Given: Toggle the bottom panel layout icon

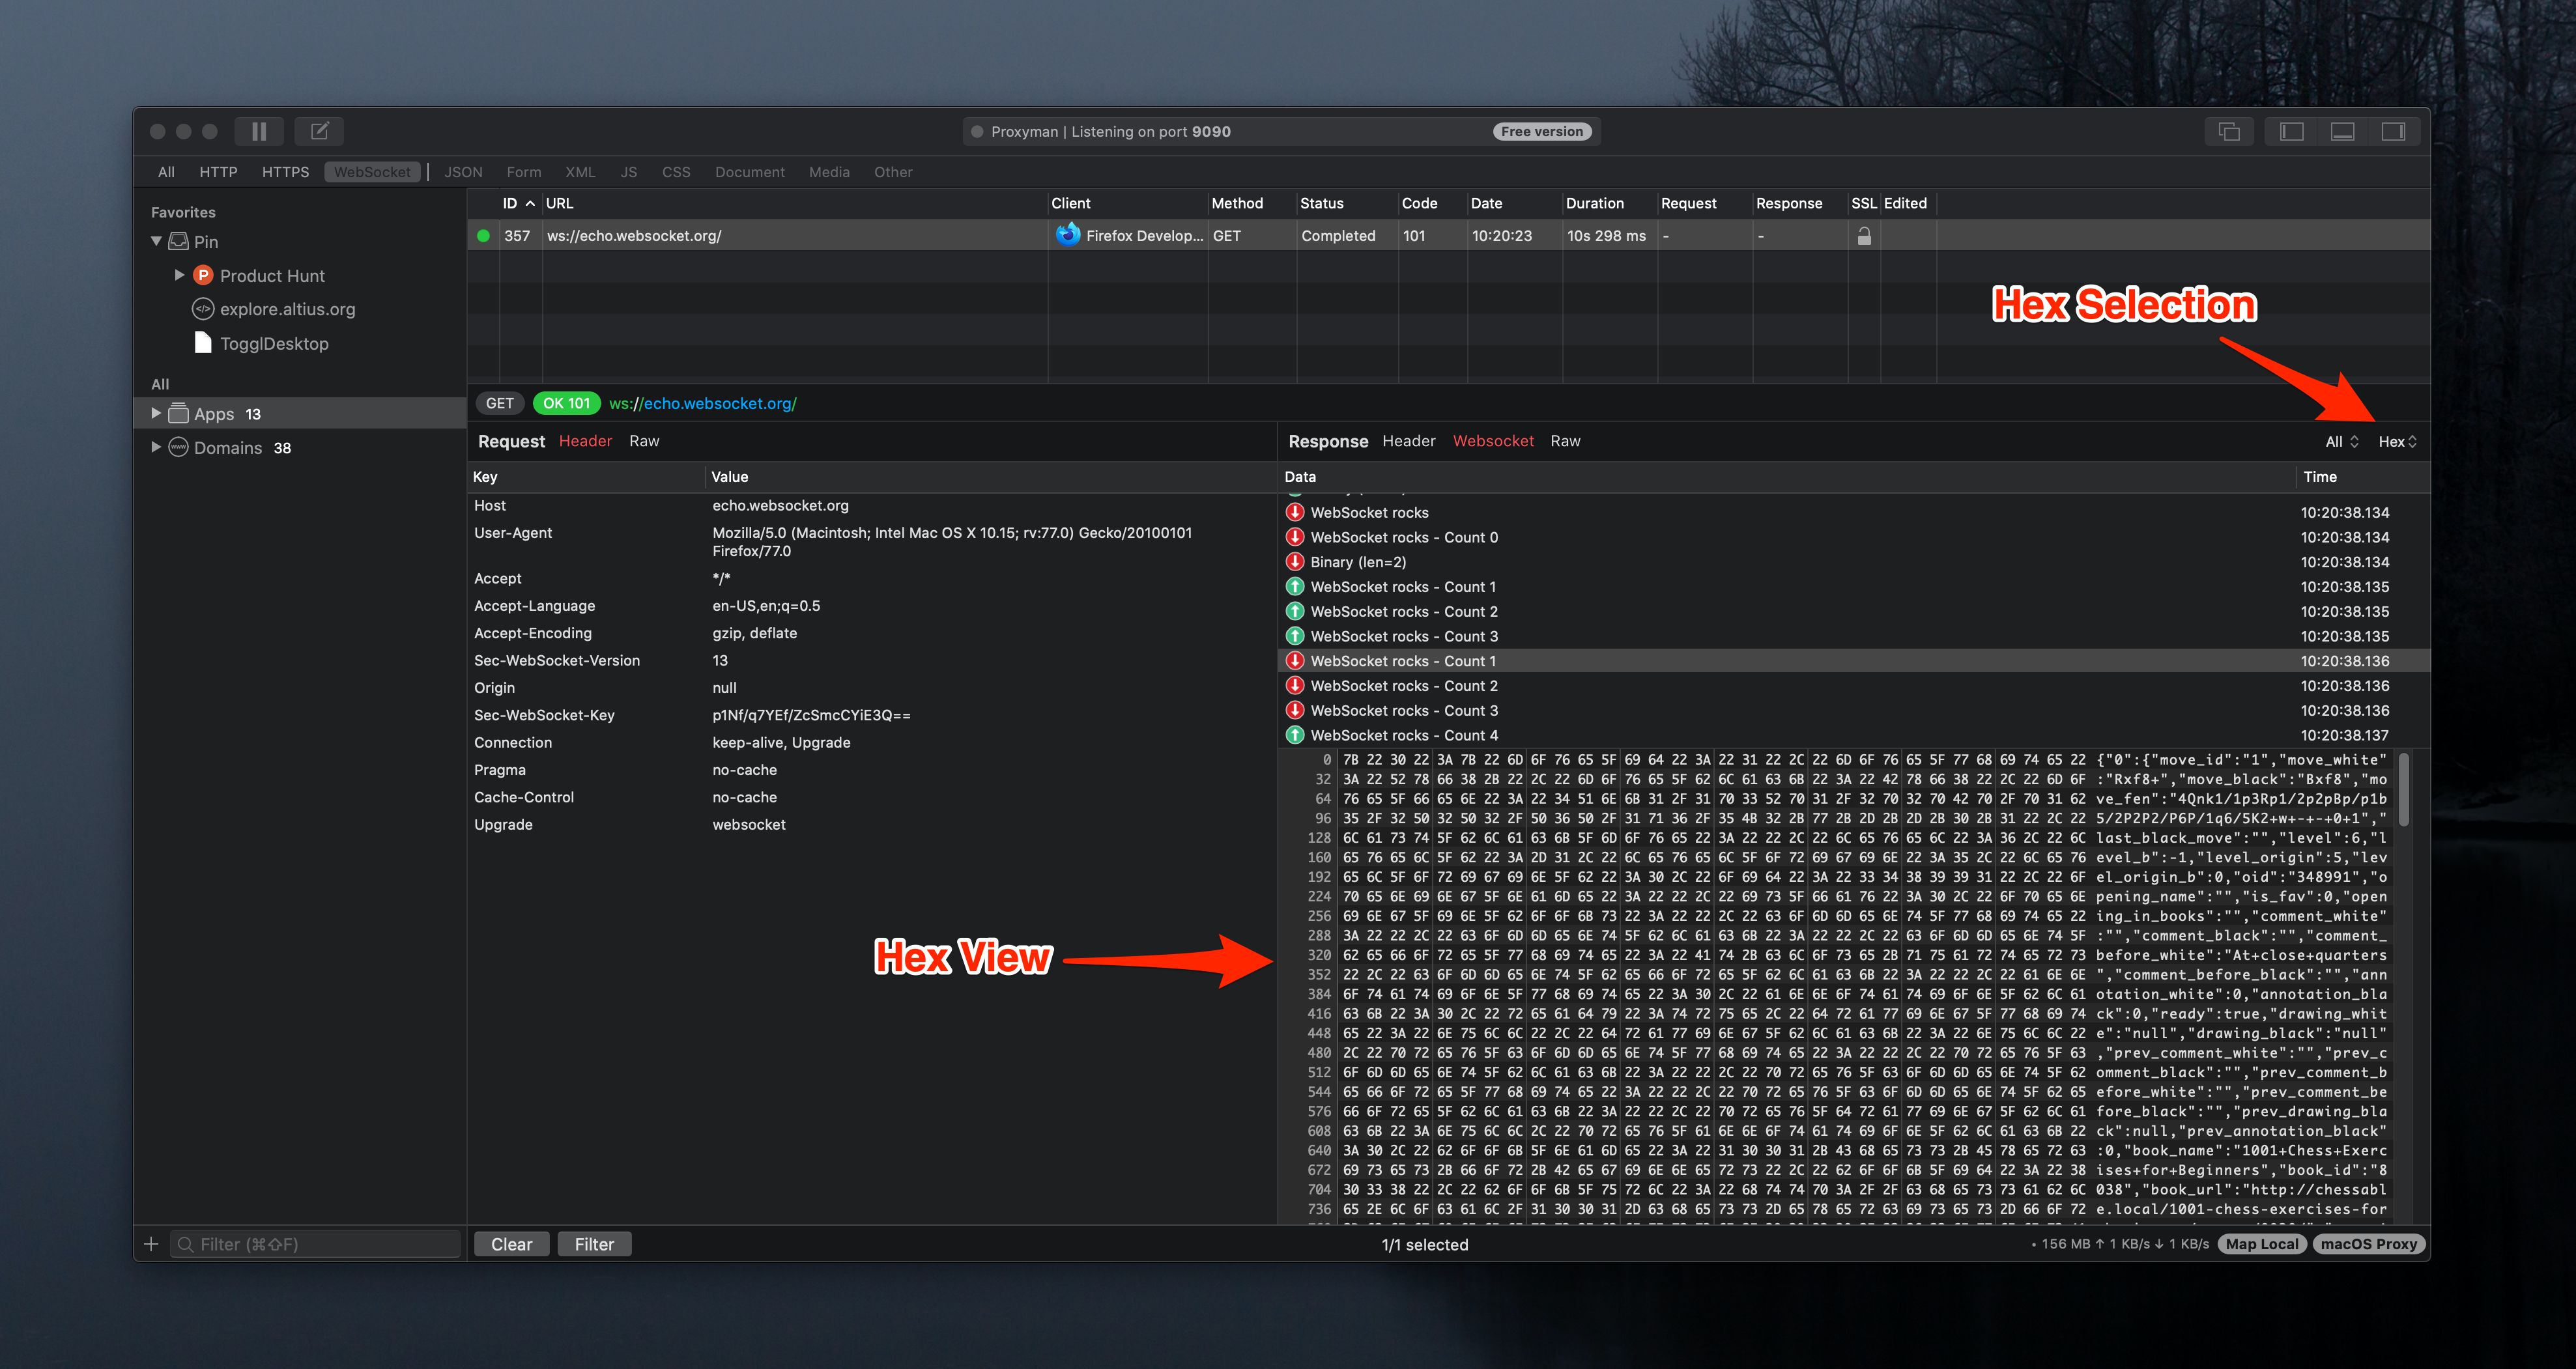Looking at the screenshot, I should tap(2342, 131).
